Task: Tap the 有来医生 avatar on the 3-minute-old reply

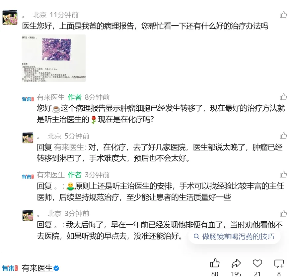Action: click(28, 177)
